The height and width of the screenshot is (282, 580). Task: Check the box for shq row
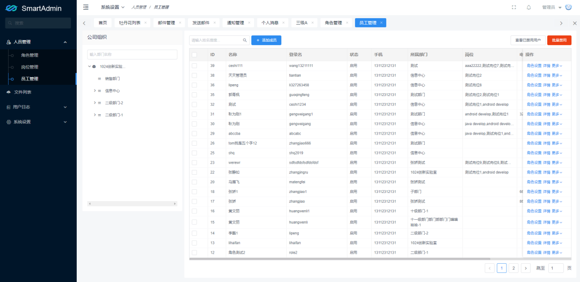tap(194, 153)
